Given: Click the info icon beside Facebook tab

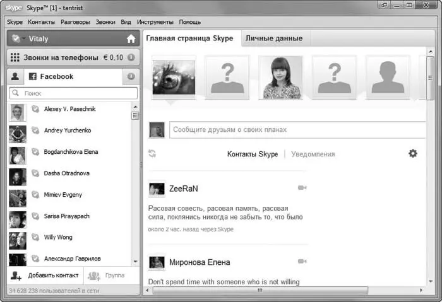Looking at the screenshot, I should point(131,76).
